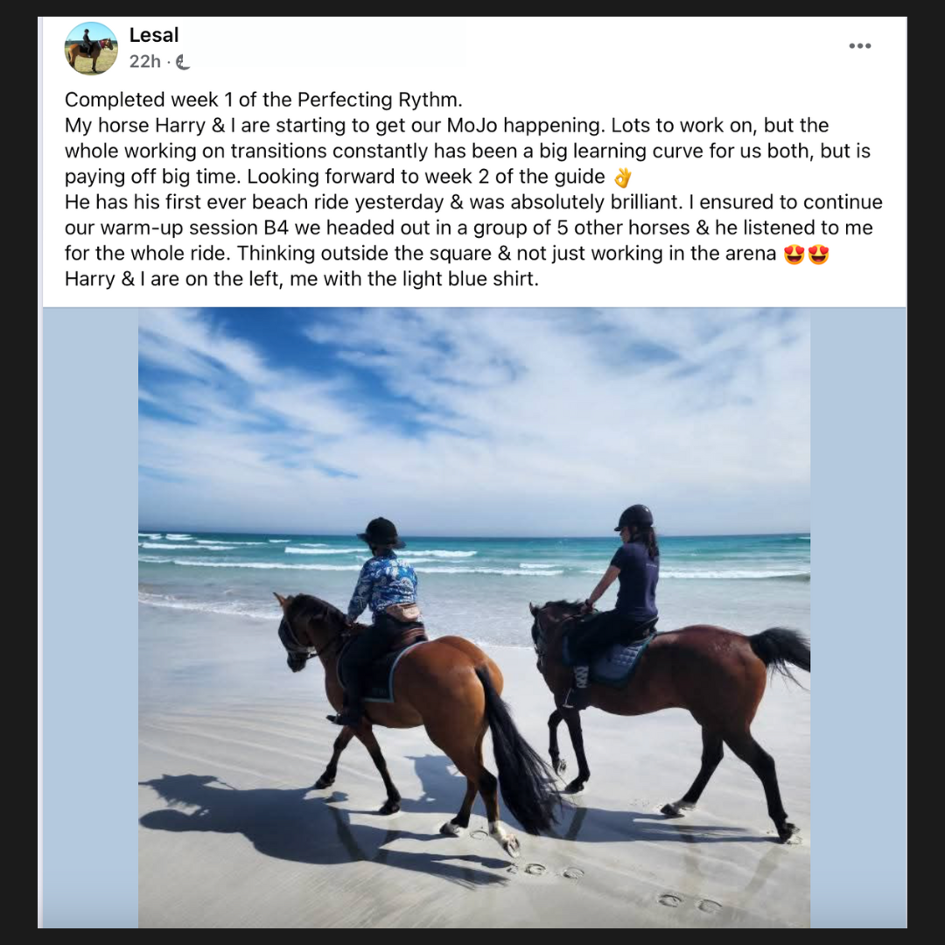Click the OK hand emoji in the post

(623, 177)
